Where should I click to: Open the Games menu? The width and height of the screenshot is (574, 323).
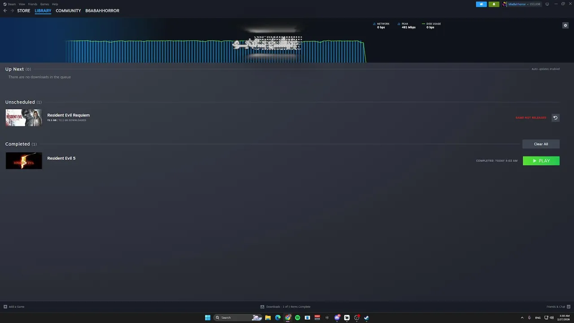pyautogui.click(x=44, y=4)
